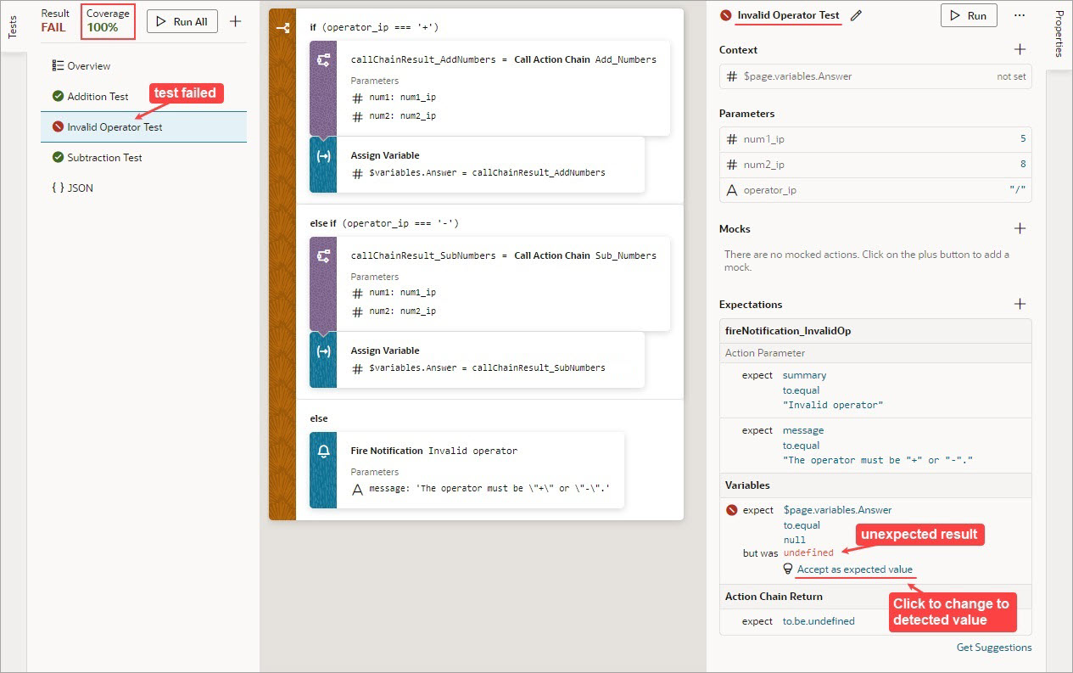Viewport: 1073px width, 673px height.
Task: Click the failed status icon of Invalid Operator Test
Action: [x=58, y=127]
